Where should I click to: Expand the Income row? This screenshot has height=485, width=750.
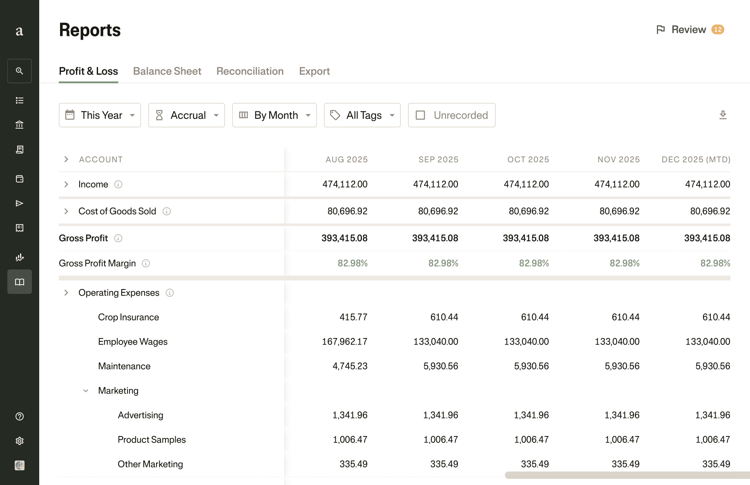pos(66,184)
